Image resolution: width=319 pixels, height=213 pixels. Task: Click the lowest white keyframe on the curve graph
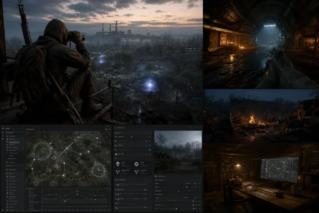click(x=65, y=201)
